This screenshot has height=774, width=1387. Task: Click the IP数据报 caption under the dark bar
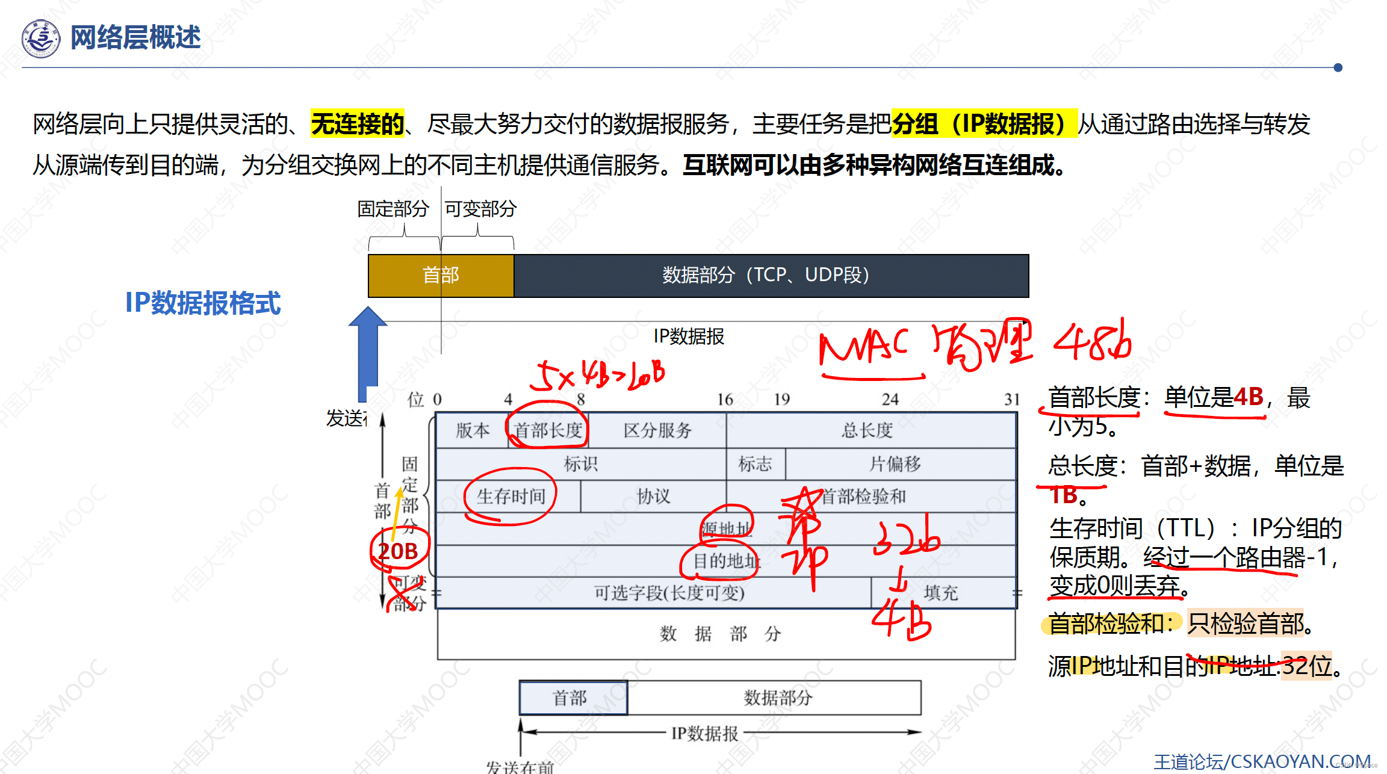tap(689, 336)
